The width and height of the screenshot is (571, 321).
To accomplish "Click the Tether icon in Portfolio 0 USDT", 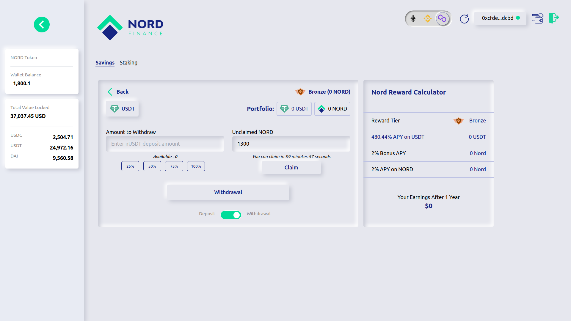I will pos(284,109).
